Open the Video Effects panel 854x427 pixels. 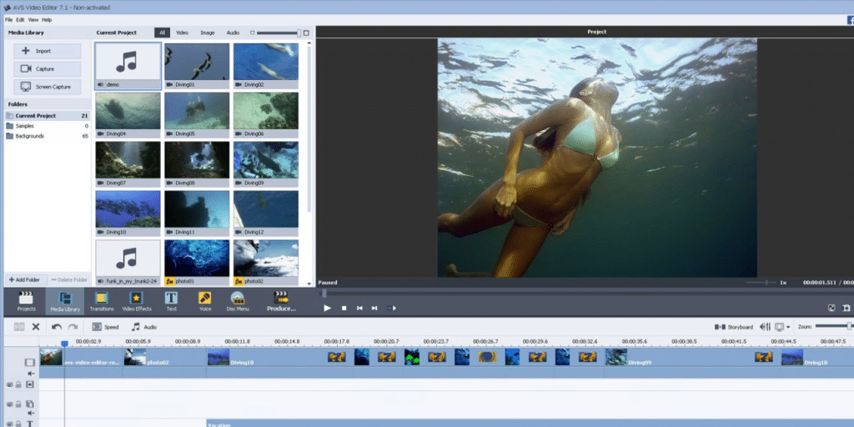coord(136,301)
